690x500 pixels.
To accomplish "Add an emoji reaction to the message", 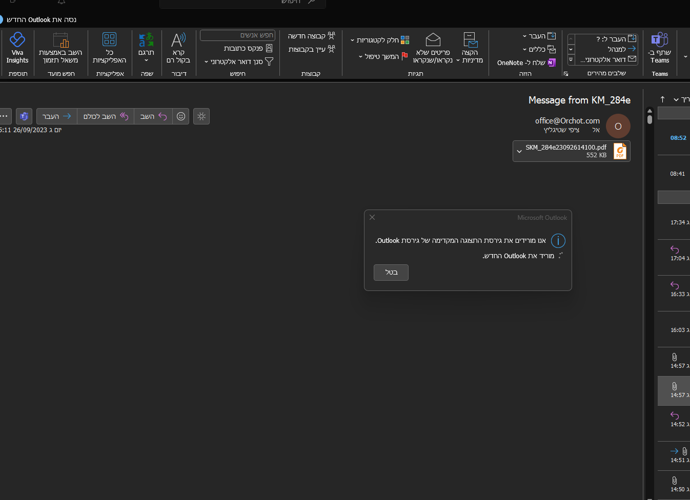I will (181, 116).
